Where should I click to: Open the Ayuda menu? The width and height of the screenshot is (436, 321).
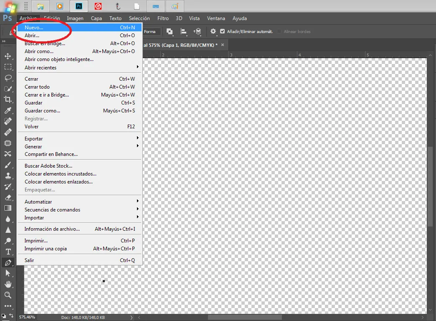click(x=240, y=18)
